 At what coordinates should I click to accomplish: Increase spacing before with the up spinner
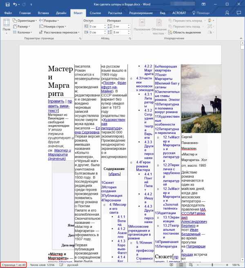[129, 25]
